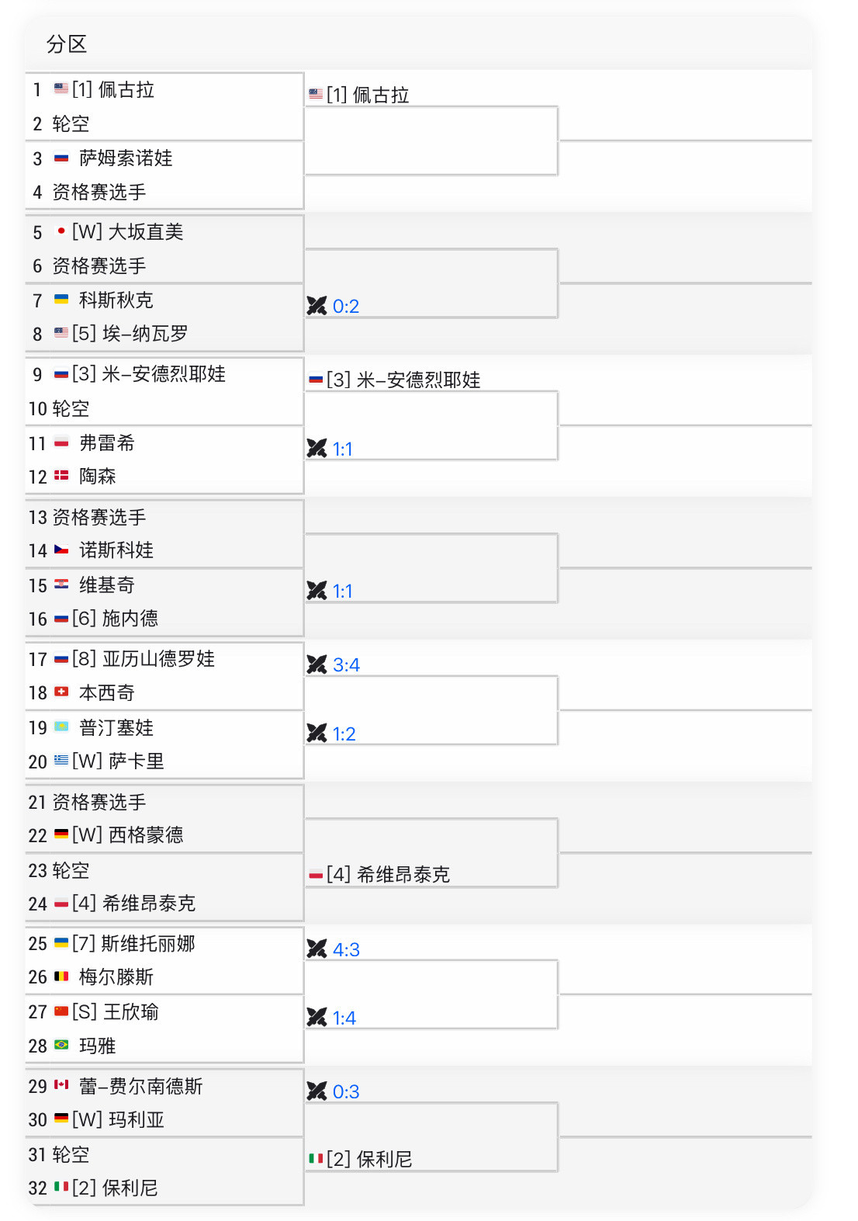Open [3] 米-安德烈耶娃 second round slot

point(403,380)
